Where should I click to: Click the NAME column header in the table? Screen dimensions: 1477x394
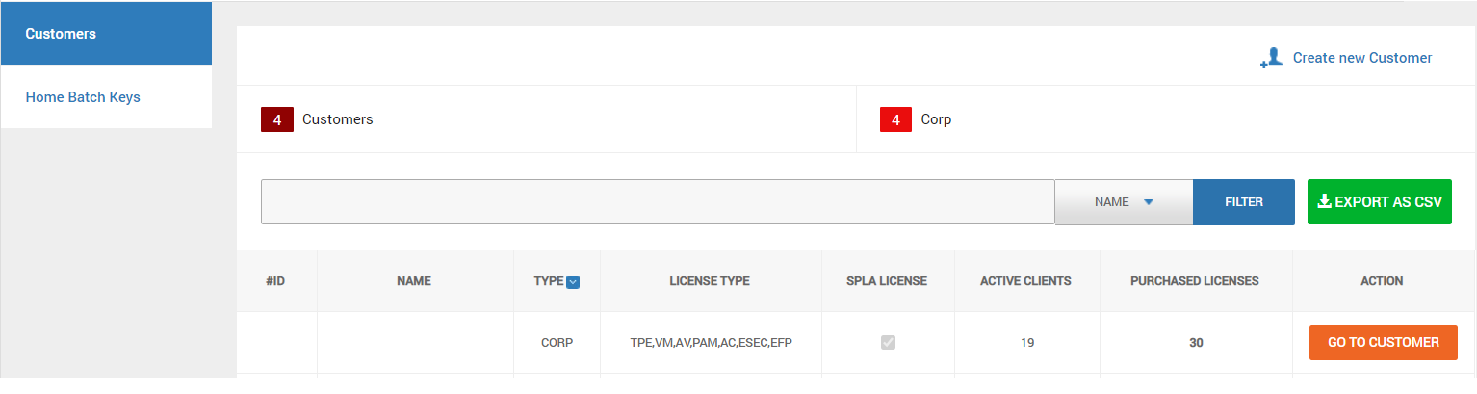[414, 281]
